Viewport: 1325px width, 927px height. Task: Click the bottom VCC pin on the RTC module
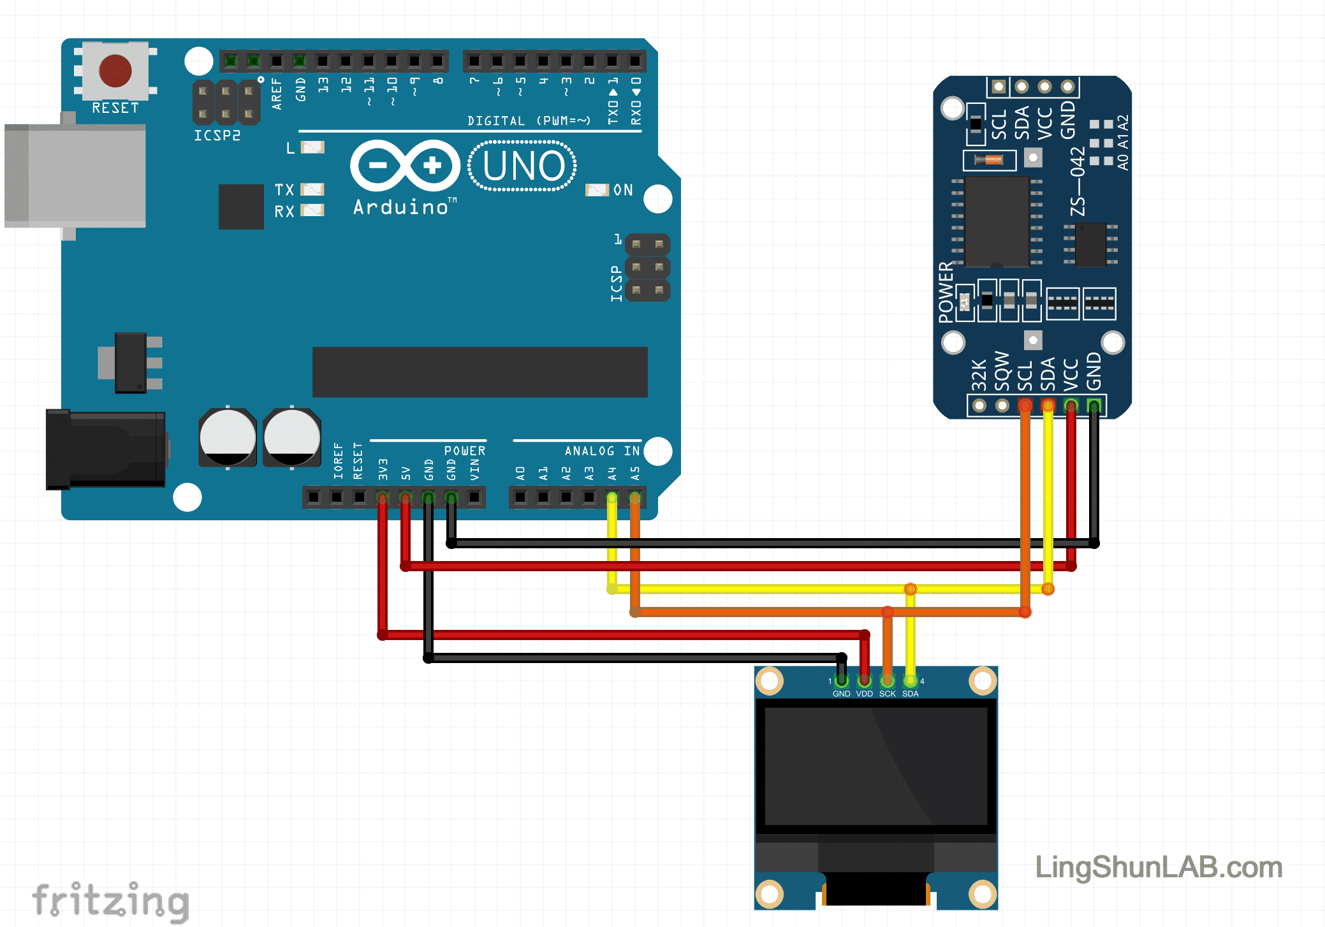[1071, 405]
